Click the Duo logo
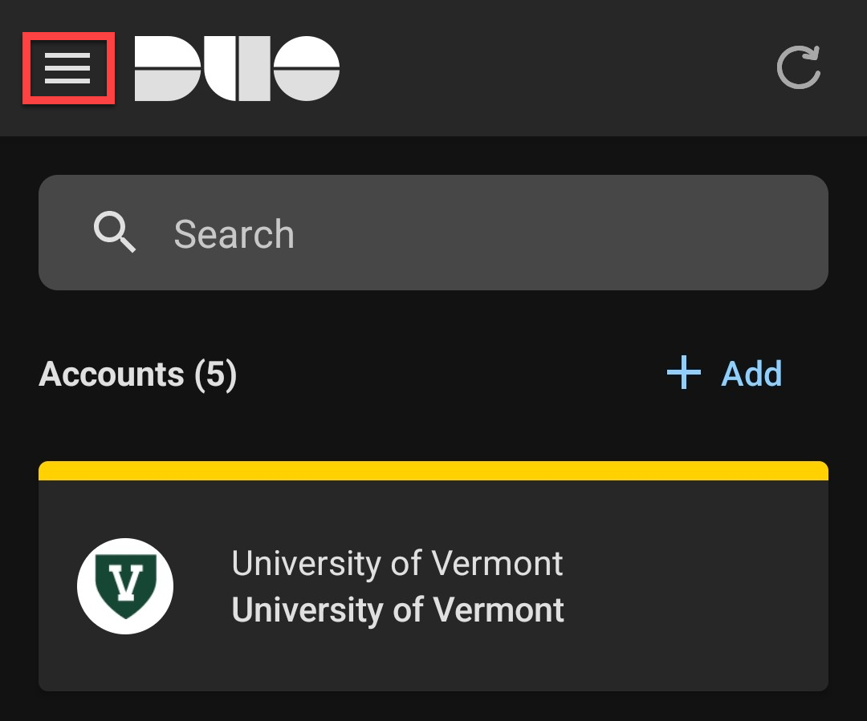This screenshot has height=721, width=867. coord(237,68)
